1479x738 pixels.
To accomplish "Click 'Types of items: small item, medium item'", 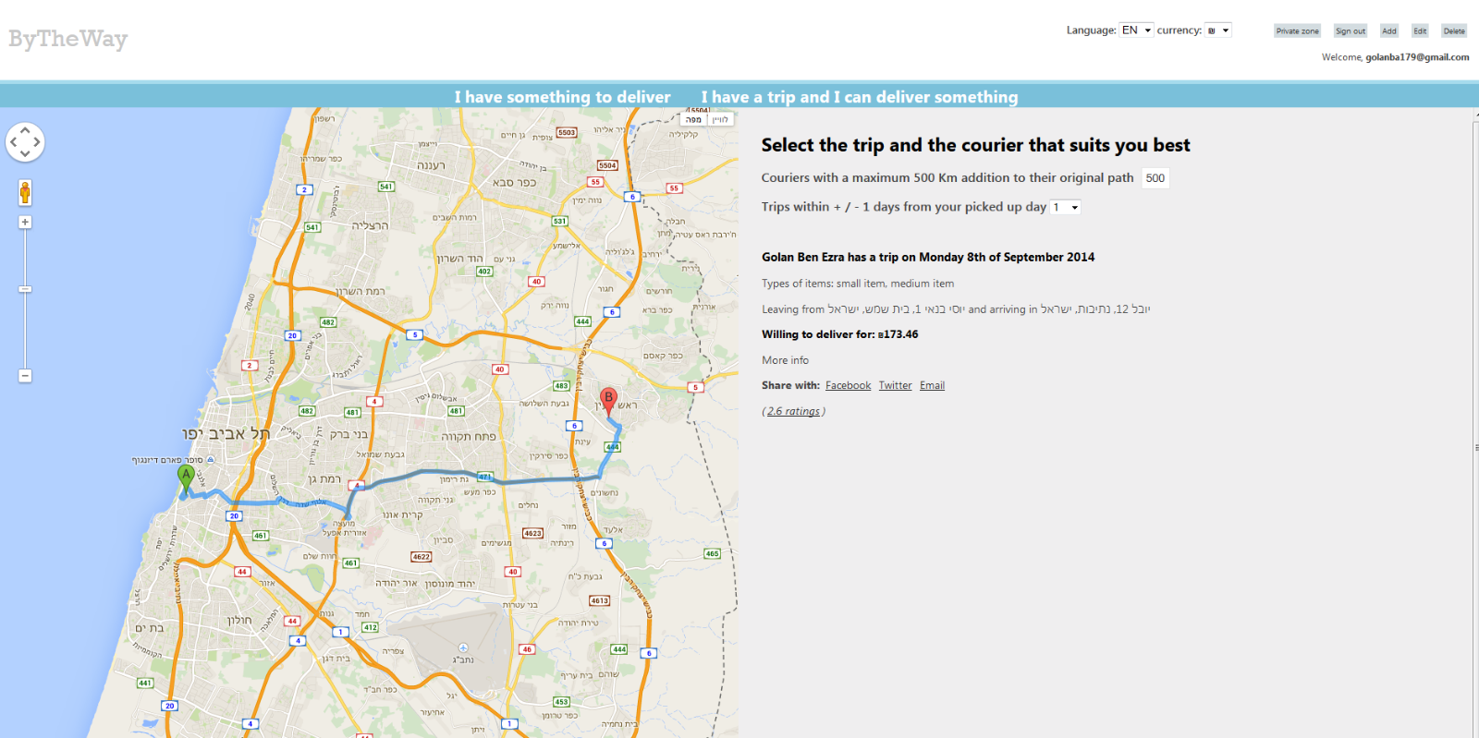I will coord(858,284).
